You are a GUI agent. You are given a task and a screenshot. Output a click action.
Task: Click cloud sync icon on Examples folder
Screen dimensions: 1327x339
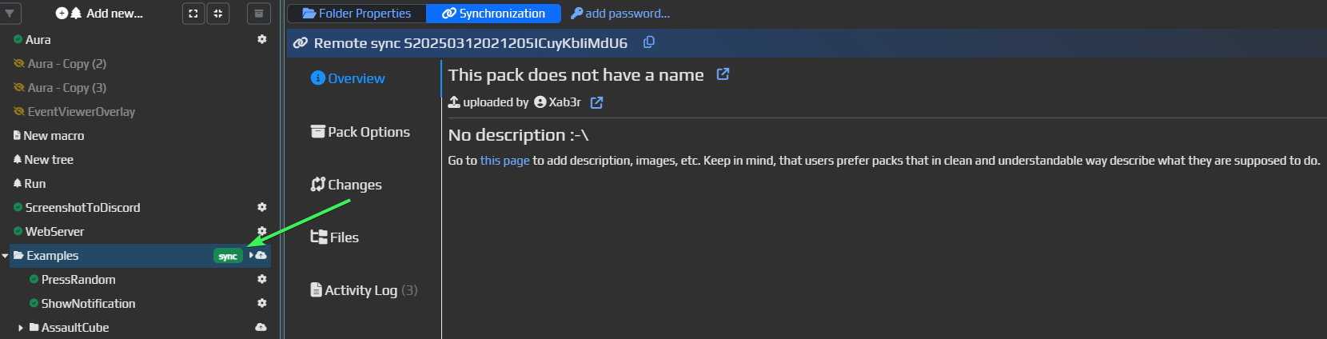(x=261, y=255)
